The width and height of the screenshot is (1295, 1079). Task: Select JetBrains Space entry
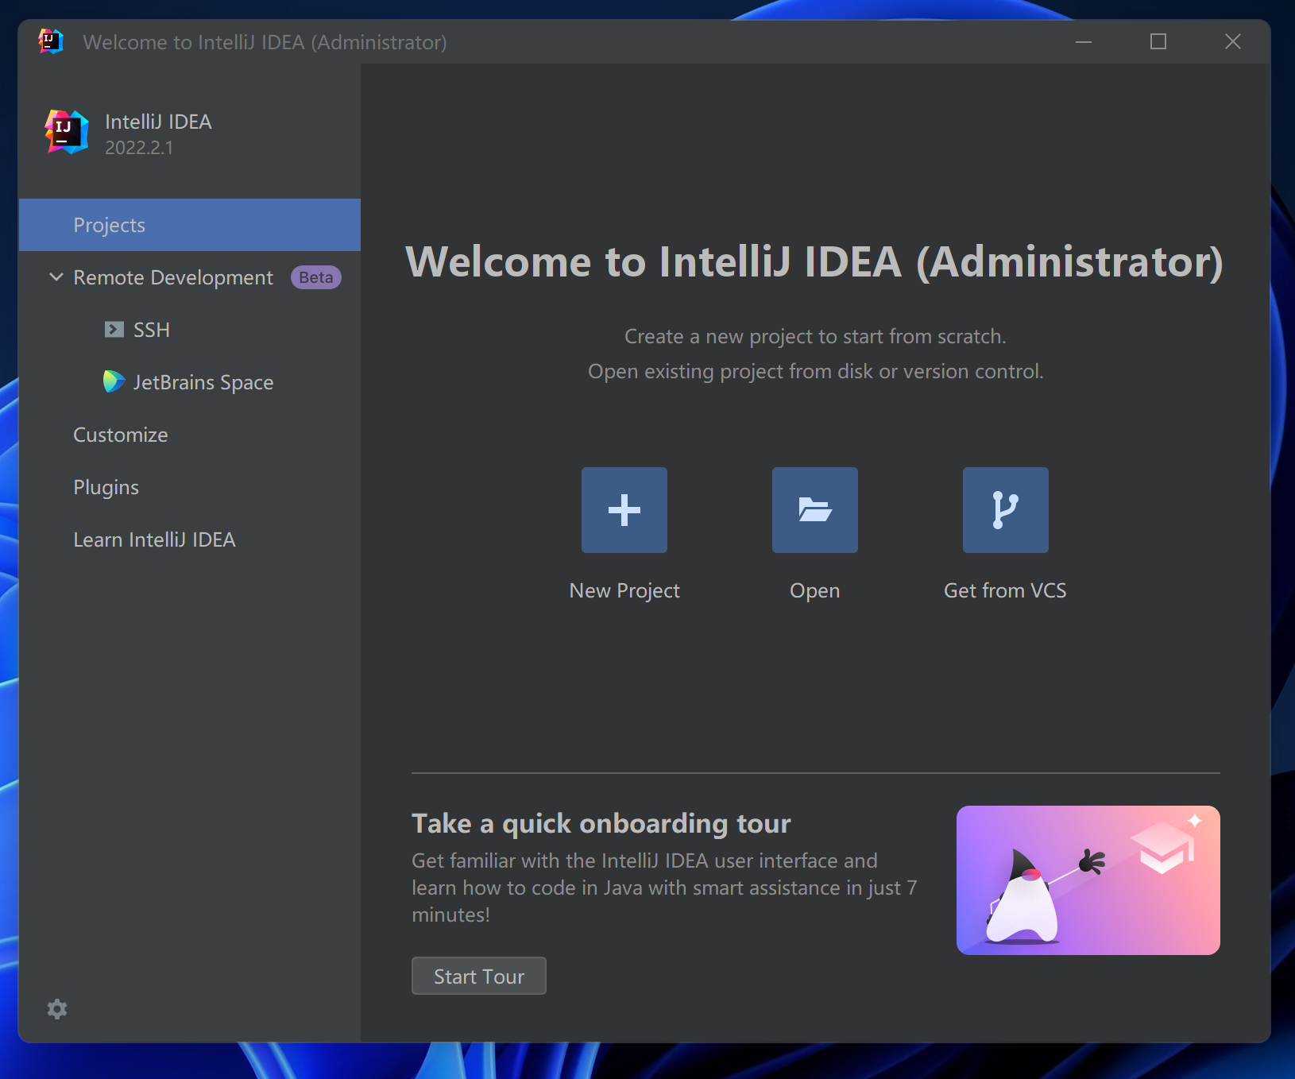click(x=190, y=382)
